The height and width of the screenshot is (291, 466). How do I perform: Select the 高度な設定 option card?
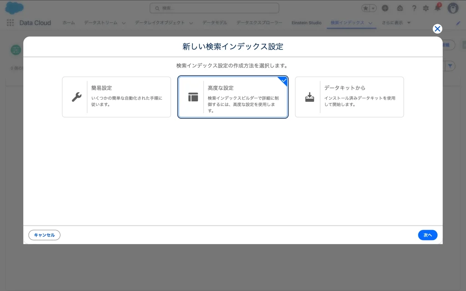pos(233,97)
